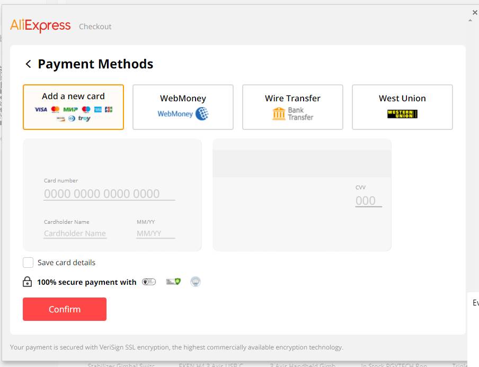Click the round grey security seal
Image resolution: width=479 pixels, height=367 pixels.
click(196, 282)
